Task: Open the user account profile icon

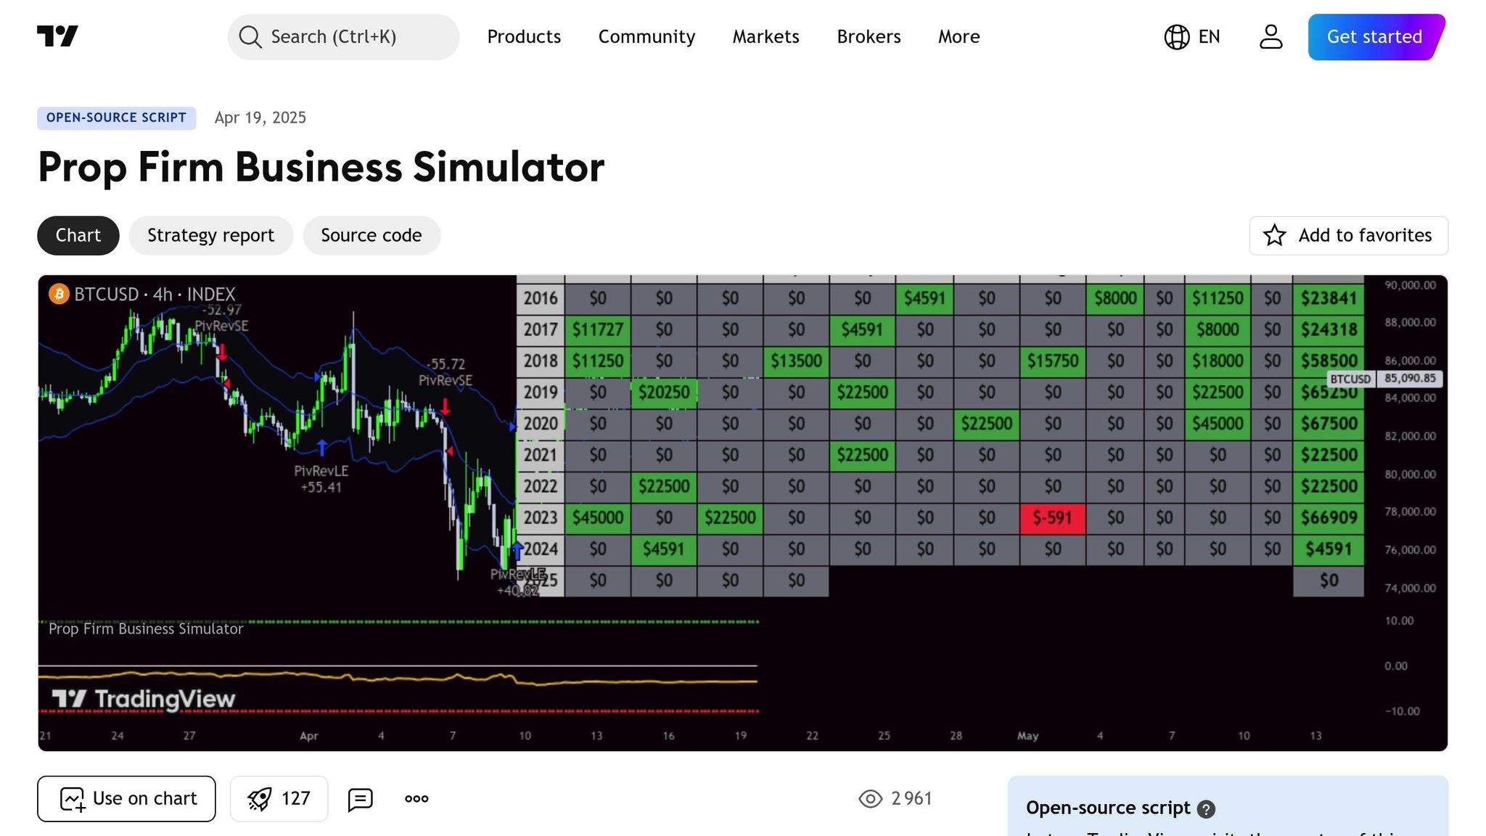Action: tap(1271, 36)
